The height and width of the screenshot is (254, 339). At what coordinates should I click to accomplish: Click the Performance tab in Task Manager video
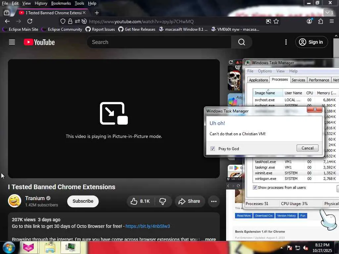319,80
